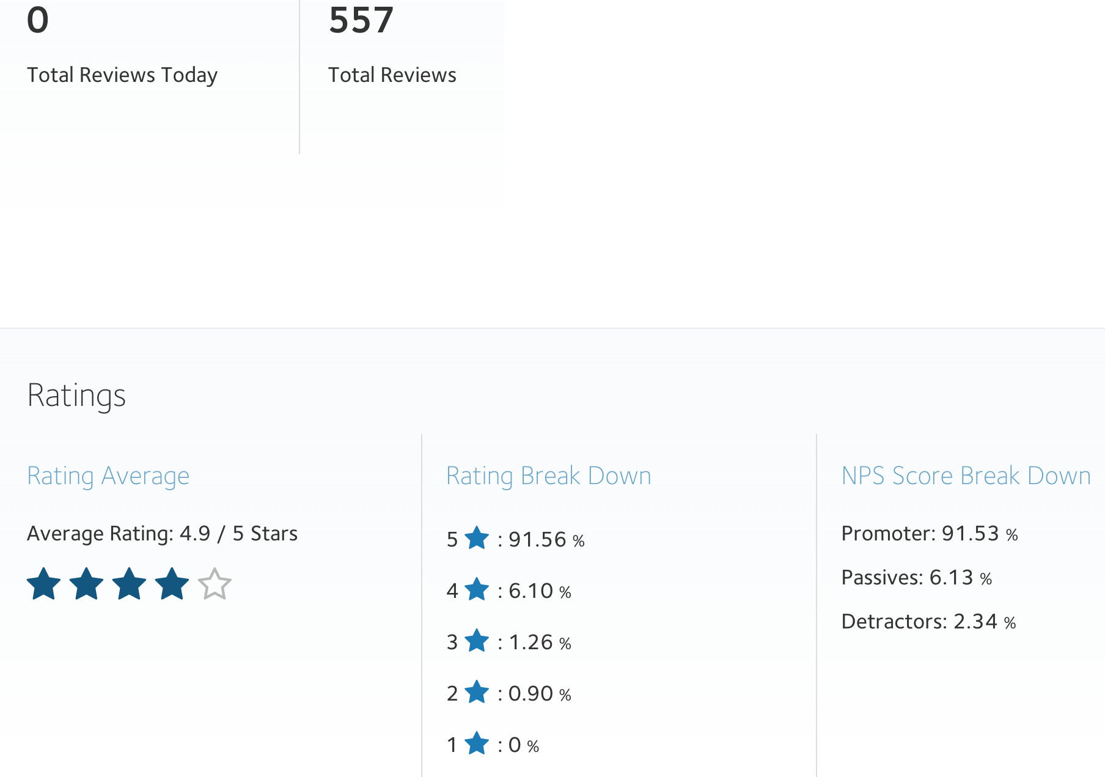1105x777 pixels.
Task: Click the star icon in the 6.10% row
Action: click(477, 590)
